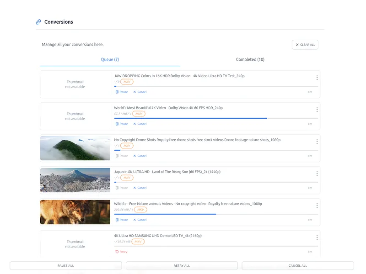Click the Pause All button
366x274 pixels.
pos(66,265)
